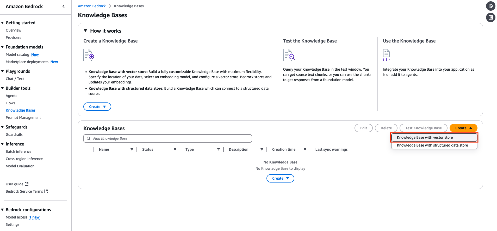Sort by the Description column arrow

coord(262,149)
